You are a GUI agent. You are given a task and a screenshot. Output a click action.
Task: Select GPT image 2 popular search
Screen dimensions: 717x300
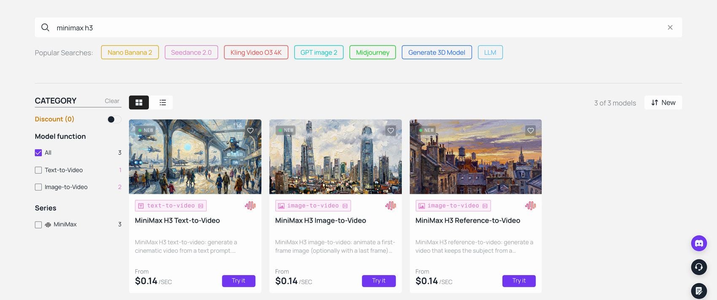click(x=319, y=52)
